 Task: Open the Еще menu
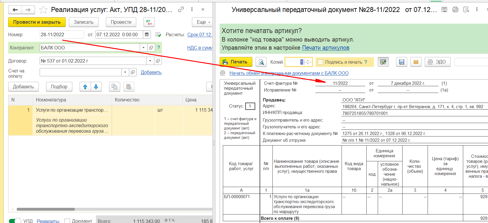pos(202,22)
